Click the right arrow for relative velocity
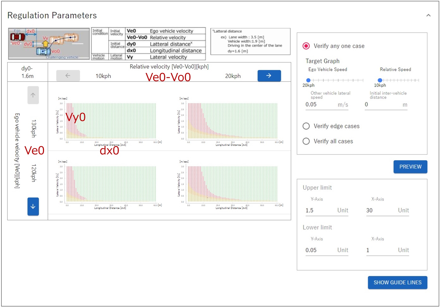440x307 pixels. click(x=269, y=76)
